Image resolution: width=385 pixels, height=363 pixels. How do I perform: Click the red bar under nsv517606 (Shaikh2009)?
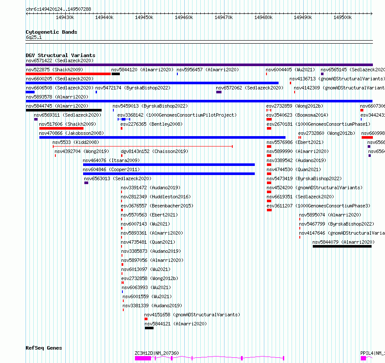tap(61, 128)
